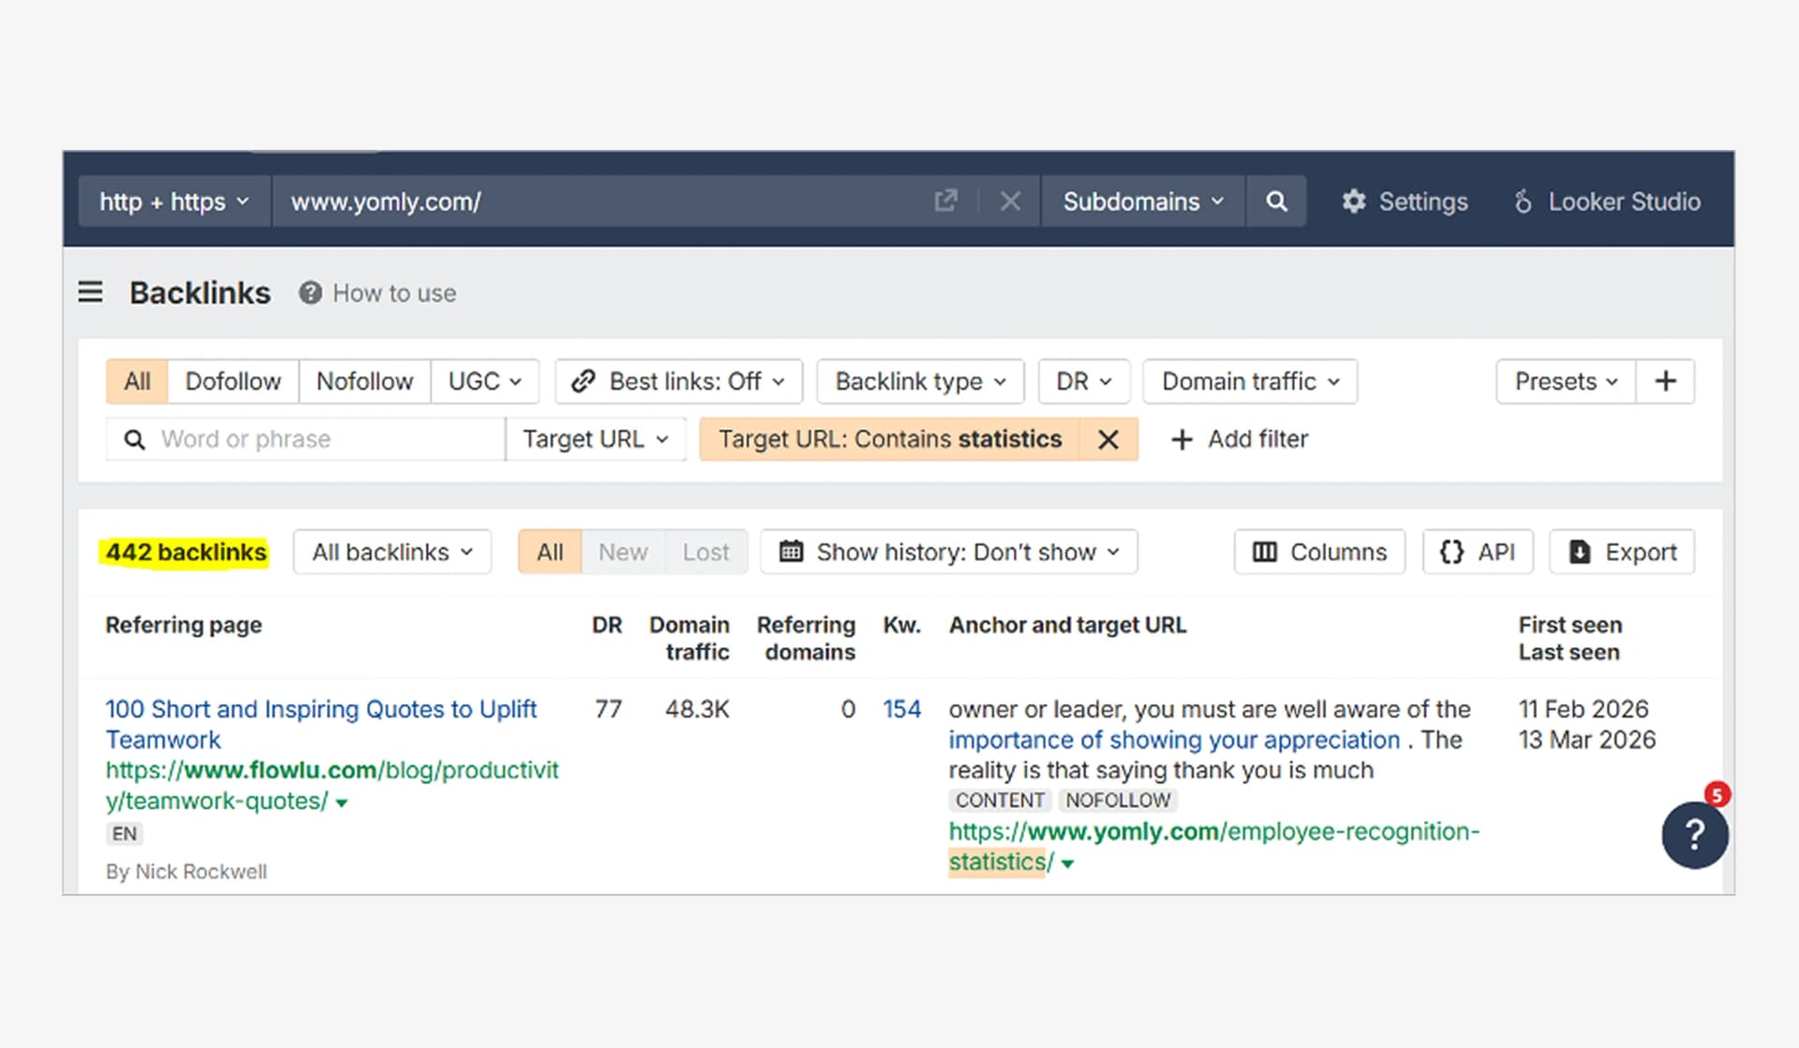Open URL in new tab icon
Image resolution: width=1799 pixels, height=1048 pixels.
click(945, 201)
